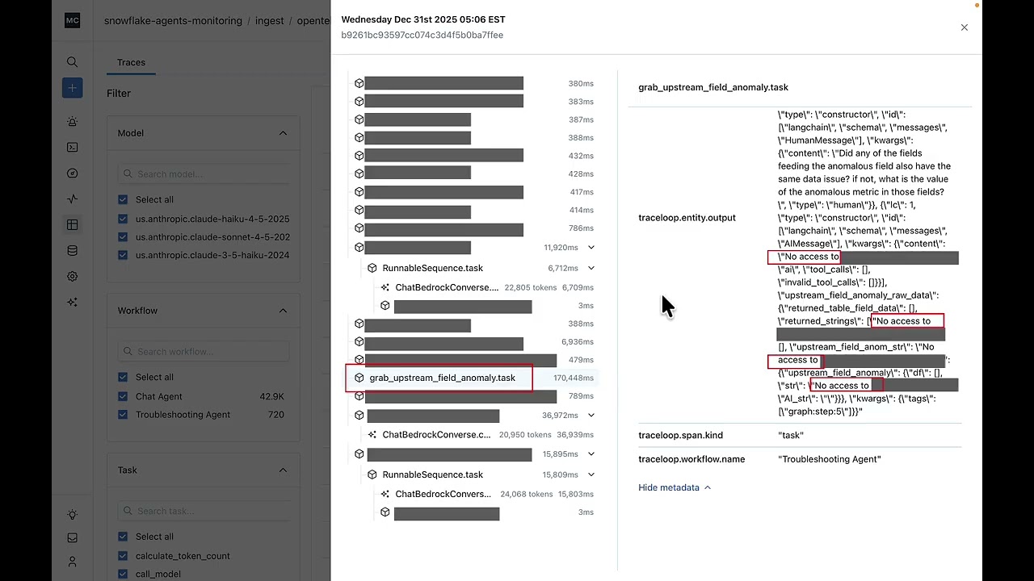Image resolution: width=1034 pixels, height=581 pixels.
Task: Open the user profile icon in the sidebar
Action: click(x=72, y=562)
